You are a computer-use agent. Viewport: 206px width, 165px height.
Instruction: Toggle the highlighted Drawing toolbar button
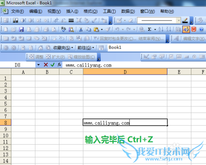click(x=186, y=29)
